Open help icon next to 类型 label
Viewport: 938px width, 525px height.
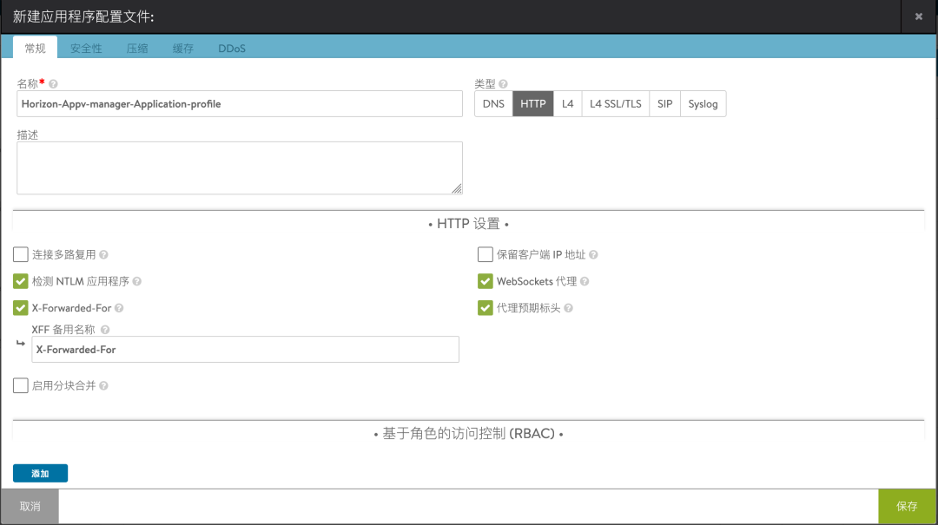pos(503,84)
